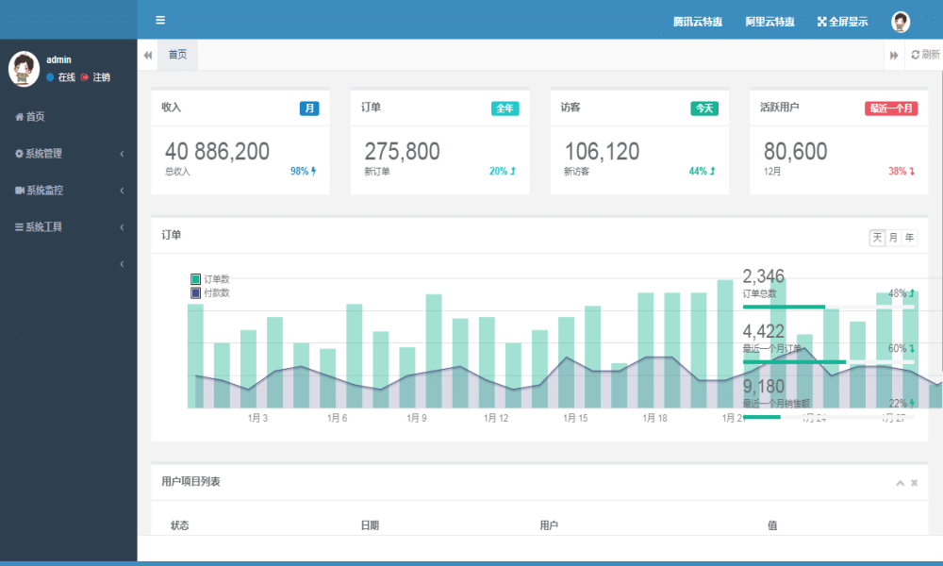Screen dimensions: 943x566
Task: Switch order chart to 月 view
Action: pos(894,238)
